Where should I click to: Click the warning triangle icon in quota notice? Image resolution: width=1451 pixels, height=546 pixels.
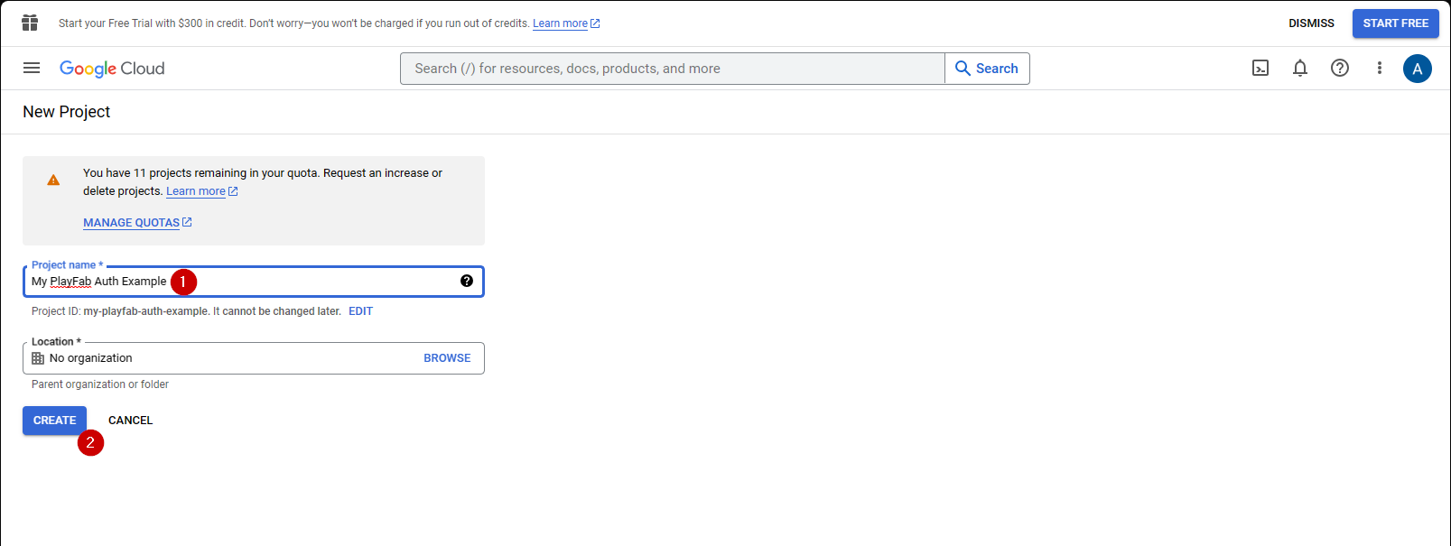tap(53, 180)
